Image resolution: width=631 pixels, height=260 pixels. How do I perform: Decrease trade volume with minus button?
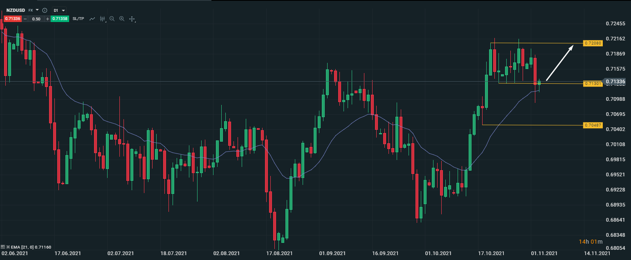coord(25,19)
